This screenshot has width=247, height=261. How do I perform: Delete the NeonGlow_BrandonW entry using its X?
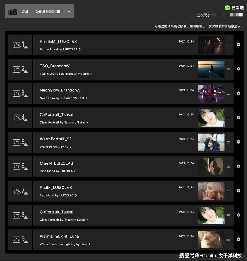pos(238,93)
